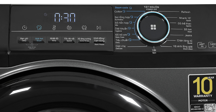Select the Đồ thể thao Sports program
This screenshot has width=216, height=112.
(184, 24)
